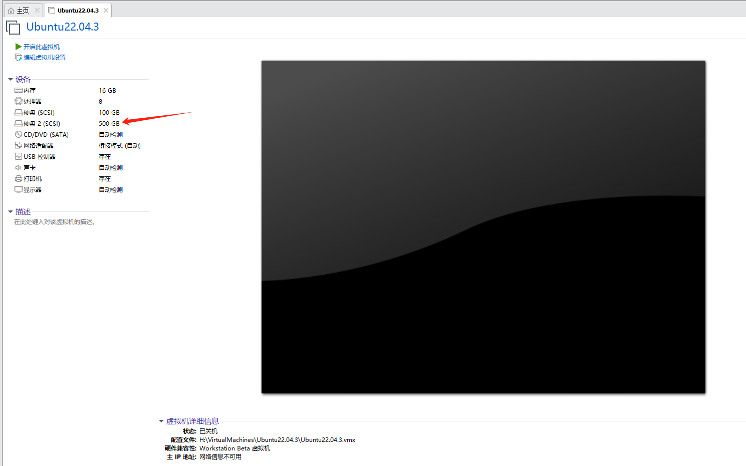This screenshot has height=466, width=746.
Task: Click the description text field placeholder
Action: [55, 222]
